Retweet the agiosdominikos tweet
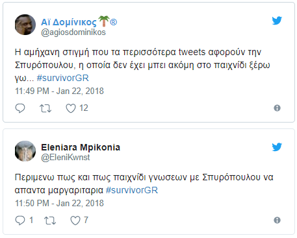Image resolution: width=297 pixels, height=238 pixels. point(45,108)
